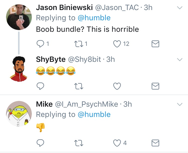Reply to ShyByte's laughing emoji tweet
Viewport: 188px width, 153px height.
point(40,86)
